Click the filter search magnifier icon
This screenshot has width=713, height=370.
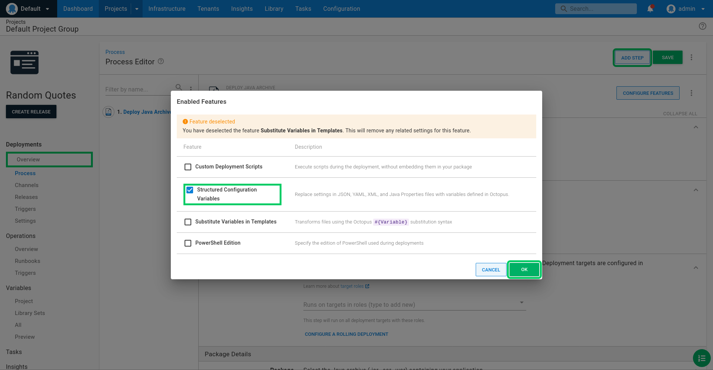tap(179, 87)
